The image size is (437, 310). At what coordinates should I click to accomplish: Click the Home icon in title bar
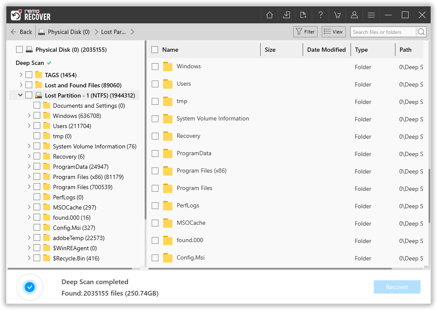click(x=269, y=15)
